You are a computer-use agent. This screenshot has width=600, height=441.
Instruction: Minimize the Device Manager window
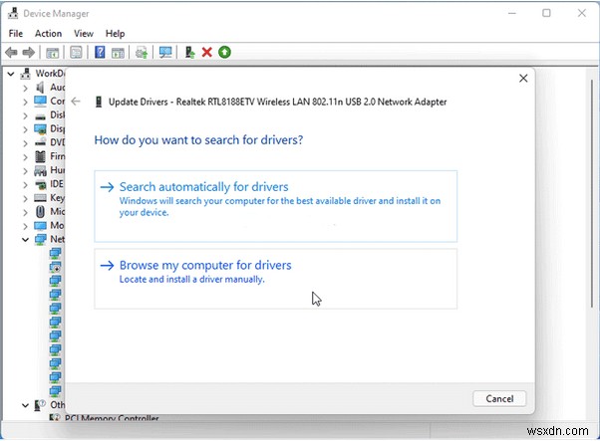click(512, 13)
